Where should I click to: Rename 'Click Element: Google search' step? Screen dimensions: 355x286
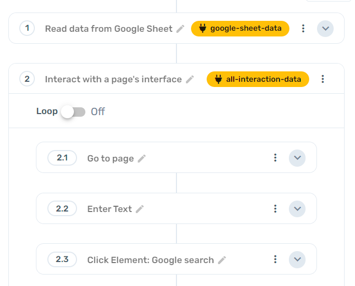pyautogui.click(x=222, y=260)
